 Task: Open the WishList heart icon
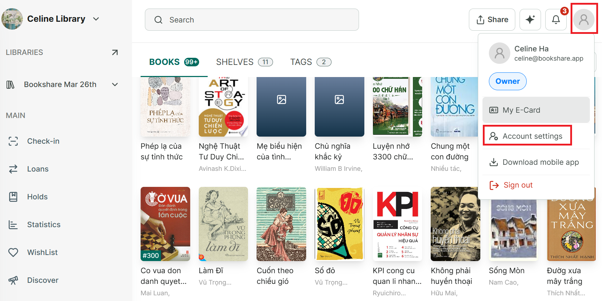click(x=13, y=252)
